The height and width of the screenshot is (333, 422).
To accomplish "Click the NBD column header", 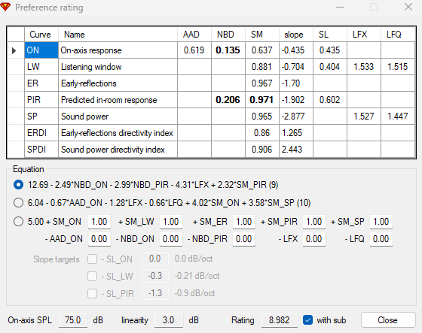I will click(228, 35).
